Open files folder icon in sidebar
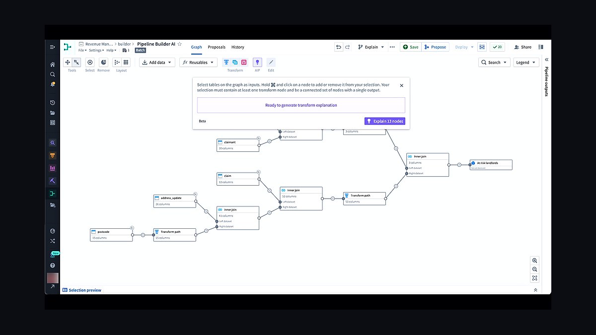Viewport: 596px width, 335px height. point(53,113)
